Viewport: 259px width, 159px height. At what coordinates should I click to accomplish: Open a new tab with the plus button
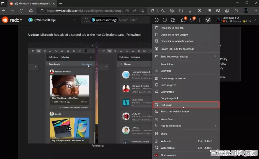(61, 3)
